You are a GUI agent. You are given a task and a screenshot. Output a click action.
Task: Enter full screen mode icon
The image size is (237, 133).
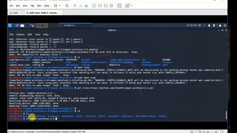pyautogui.click(x=106, y=6)
